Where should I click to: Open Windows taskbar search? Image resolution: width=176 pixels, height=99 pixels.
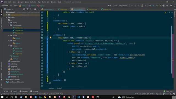coord(7,97)
